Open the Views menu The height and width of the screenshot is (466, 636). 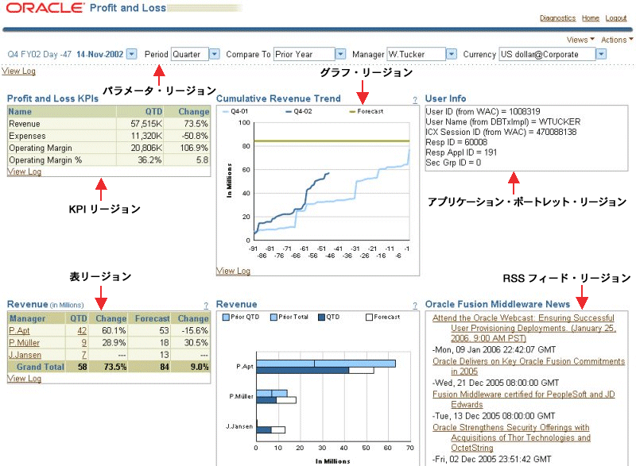click(580, 40)
